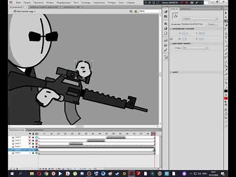Step forward one frame in timeline controls
236x177 pixels.
[x=49, y=169]
